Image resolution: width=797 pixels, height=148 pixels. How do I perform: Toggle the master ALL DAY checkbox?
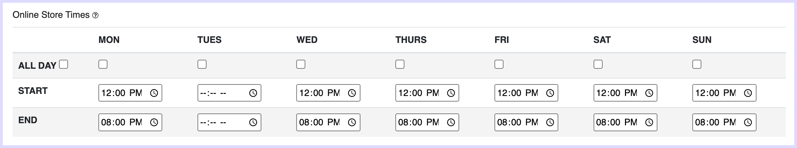click(64, 64)
